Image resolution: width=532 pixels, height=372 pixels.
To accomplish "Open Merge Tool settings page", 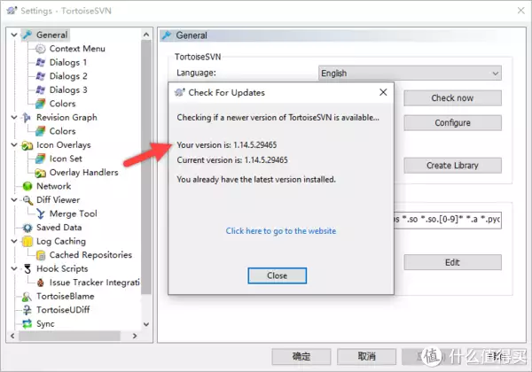I will tap(74, 213).
